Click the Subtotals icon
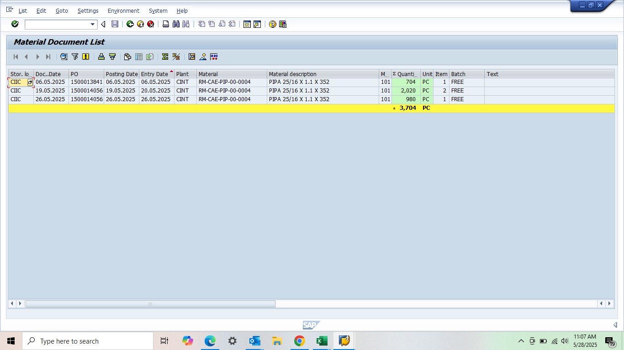 176,57
